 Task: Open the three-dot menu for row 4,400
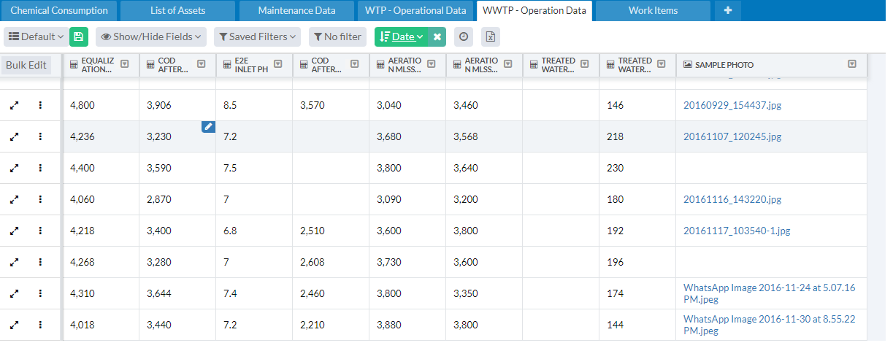pyautogui.click(x=40, y=168)
